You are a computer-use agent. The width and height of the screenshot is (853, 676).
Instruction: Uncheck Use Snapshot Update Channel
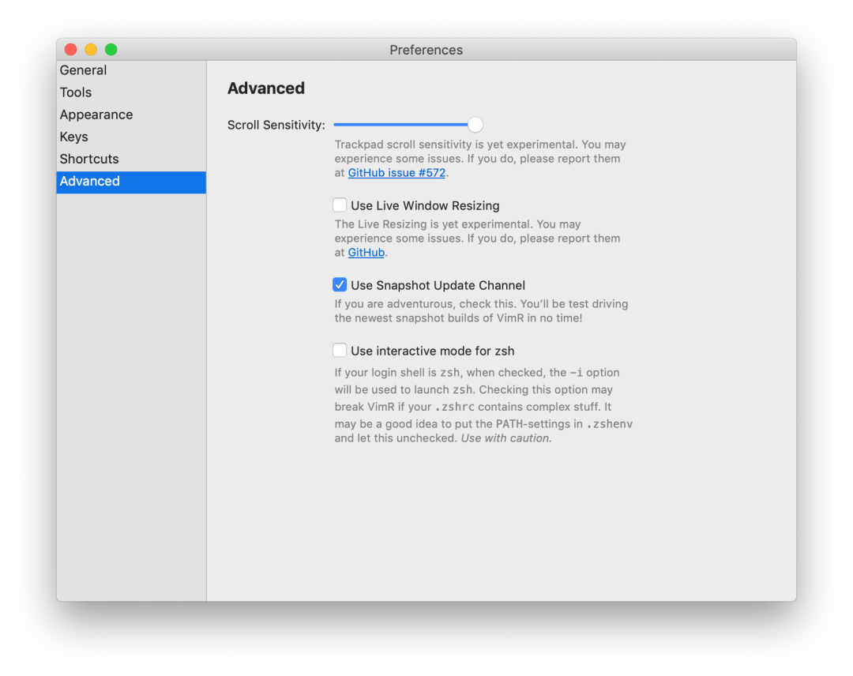340,284
